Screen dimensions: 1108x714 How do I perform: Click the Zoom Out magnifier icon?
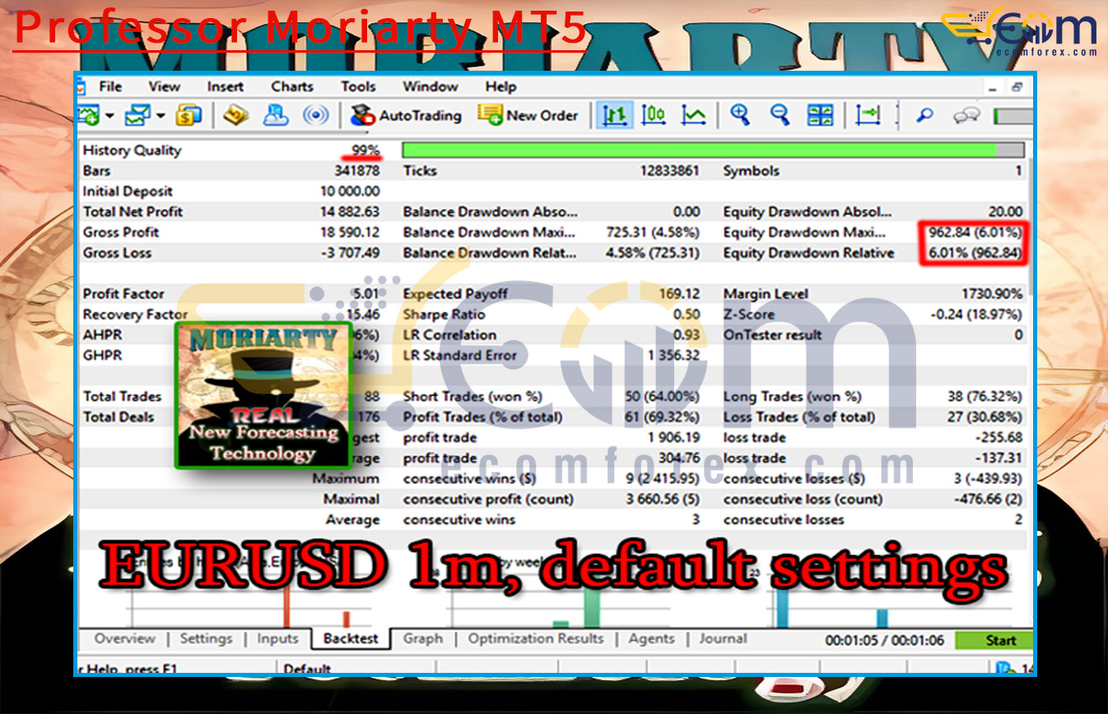point(780,116)
